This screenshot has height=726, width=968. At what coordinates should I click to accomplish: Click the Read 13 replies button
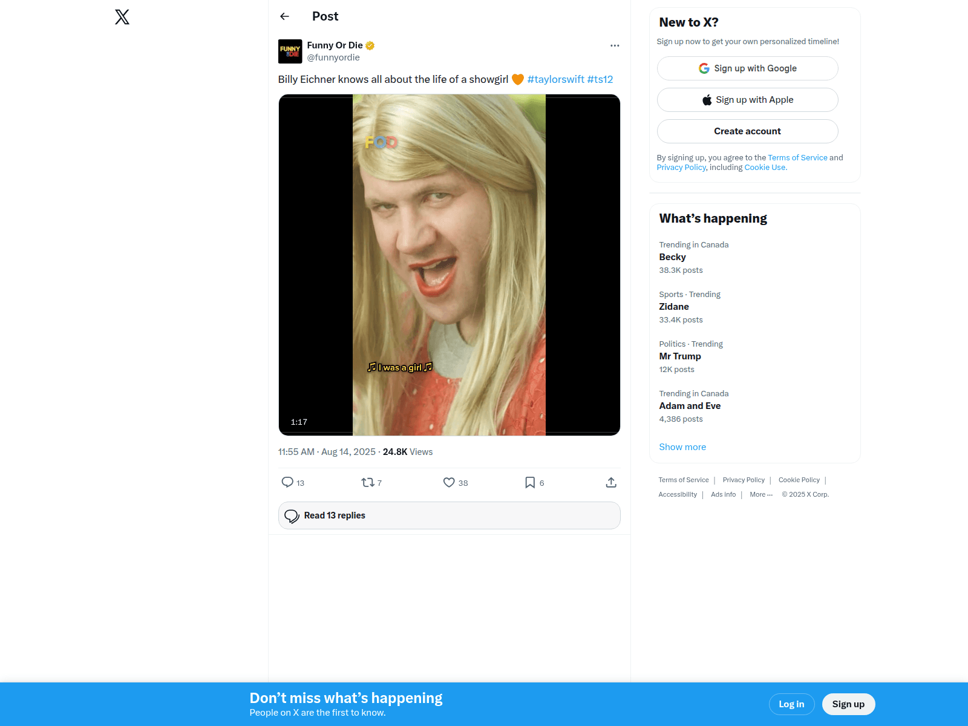point(449,515)
